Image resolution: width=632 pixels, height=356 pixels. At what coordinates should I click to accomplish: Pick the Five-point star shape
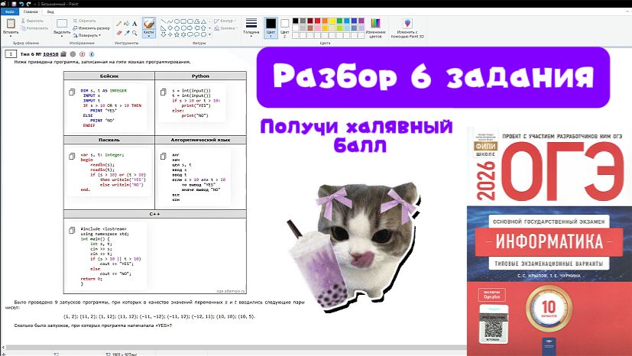pyautogui.click(x=177, y=34)
